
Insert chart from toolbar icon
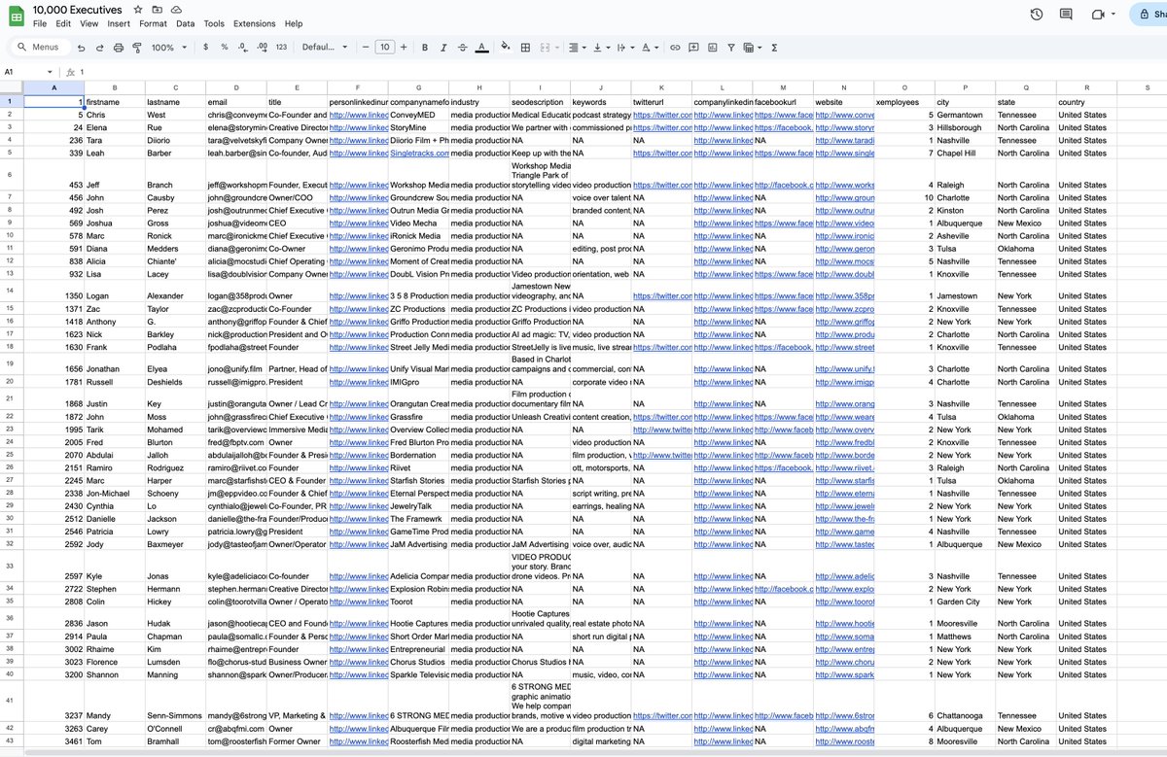[x=713, y=47]
